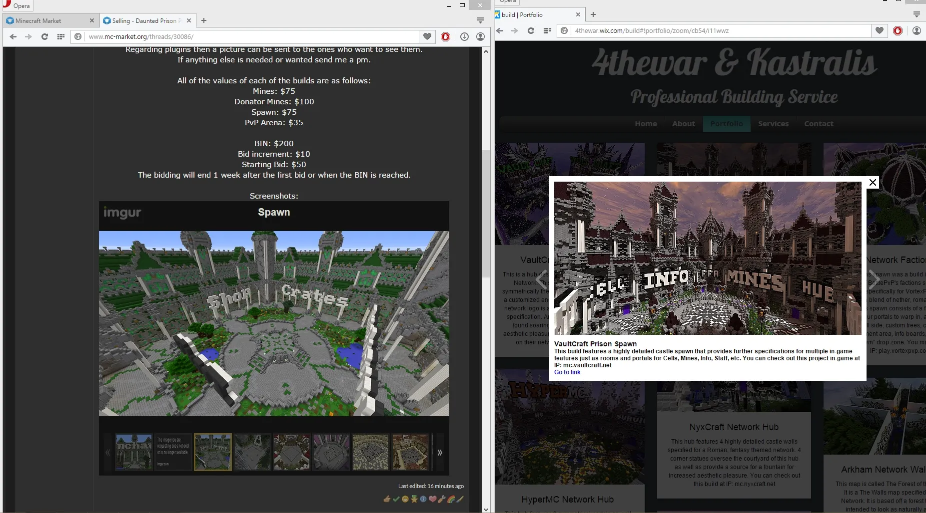The height and width of the screenshot is (513, 926).
Task: Rate post with blue info icon
Action: coord(423,499)
